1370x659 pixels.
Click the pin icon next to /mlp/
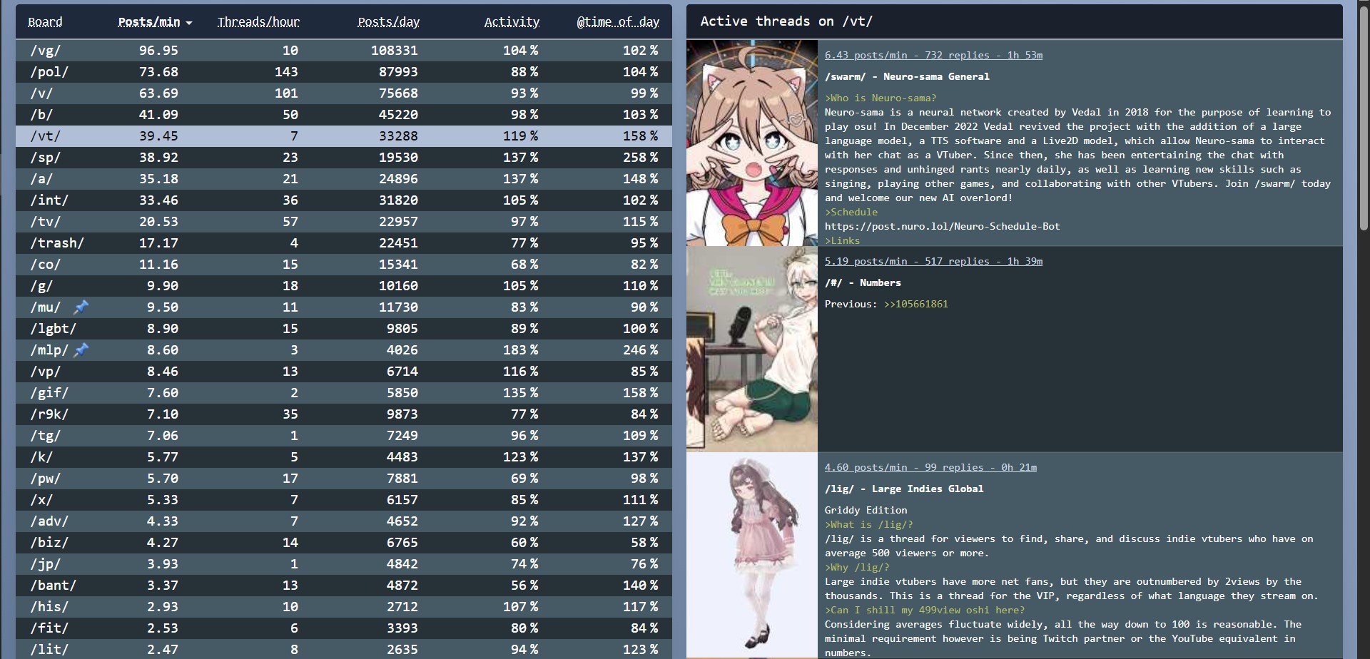(81, 350)
